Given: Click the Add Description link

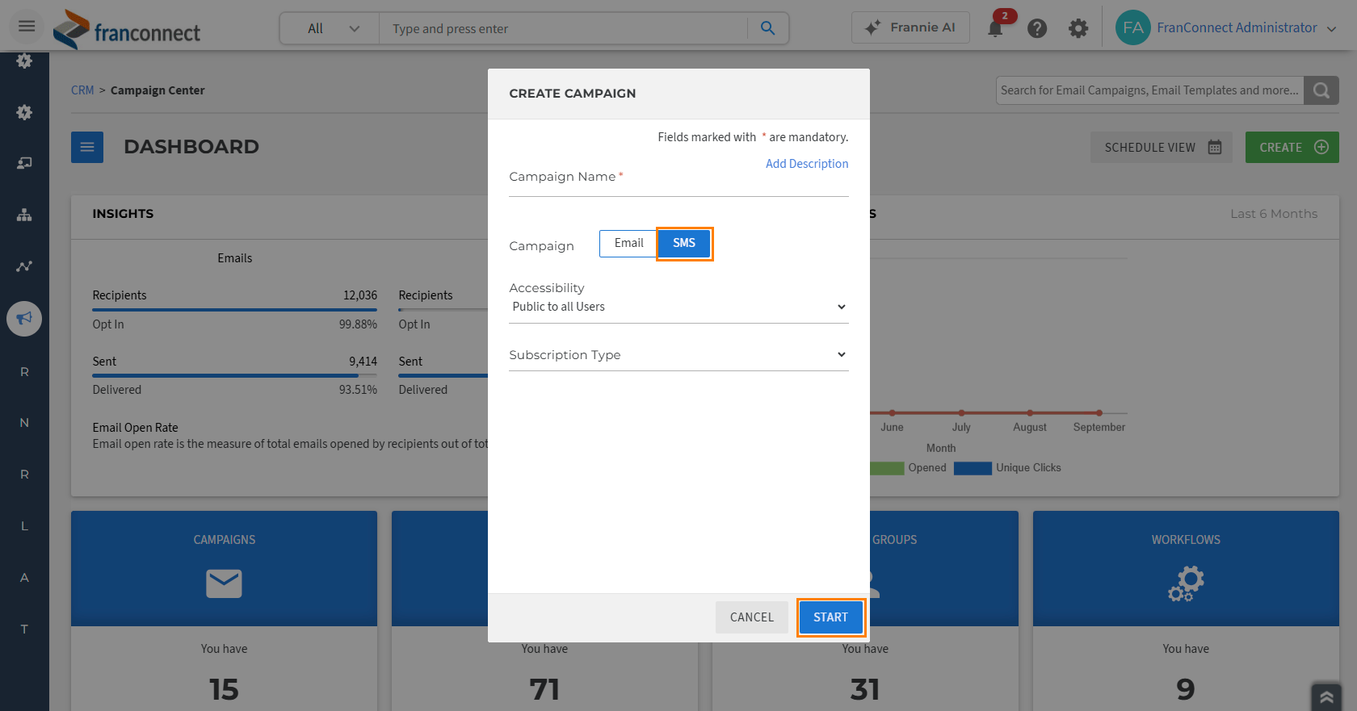Looking at the screenshot, I should pos(807,164).
